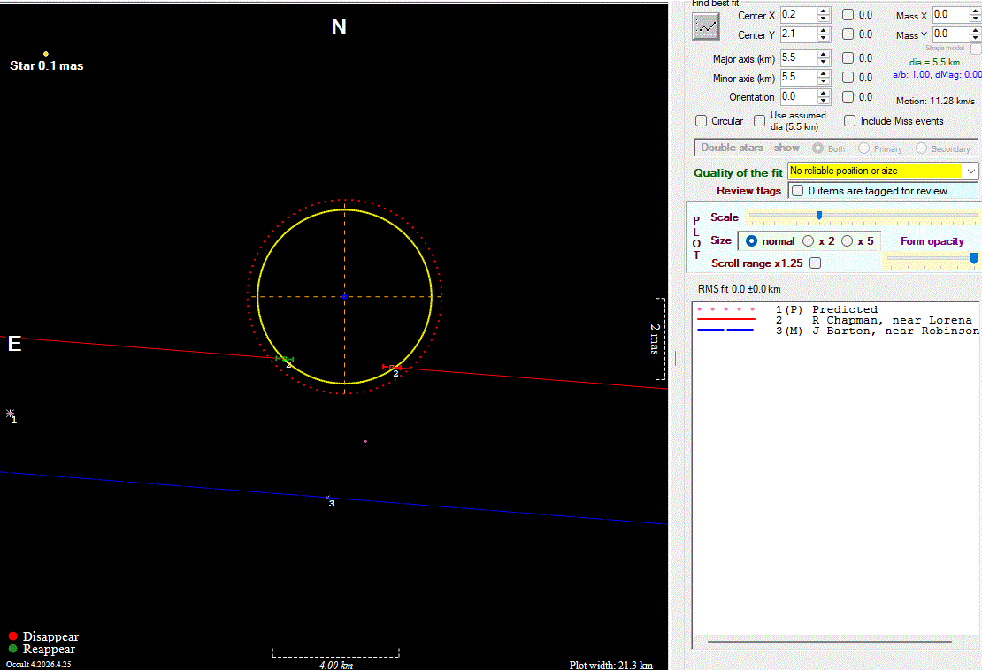This screenshot has width=982, height=670.
Task: Tick the checkbox beside Minor axis
Action: [848, 78]
